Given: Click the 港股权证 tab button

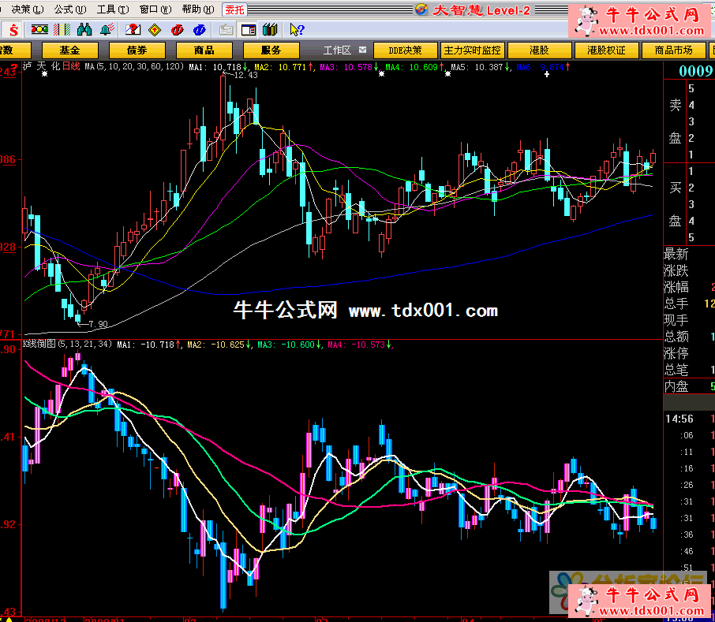Looking at the screenshot, I should pos(606,50).
